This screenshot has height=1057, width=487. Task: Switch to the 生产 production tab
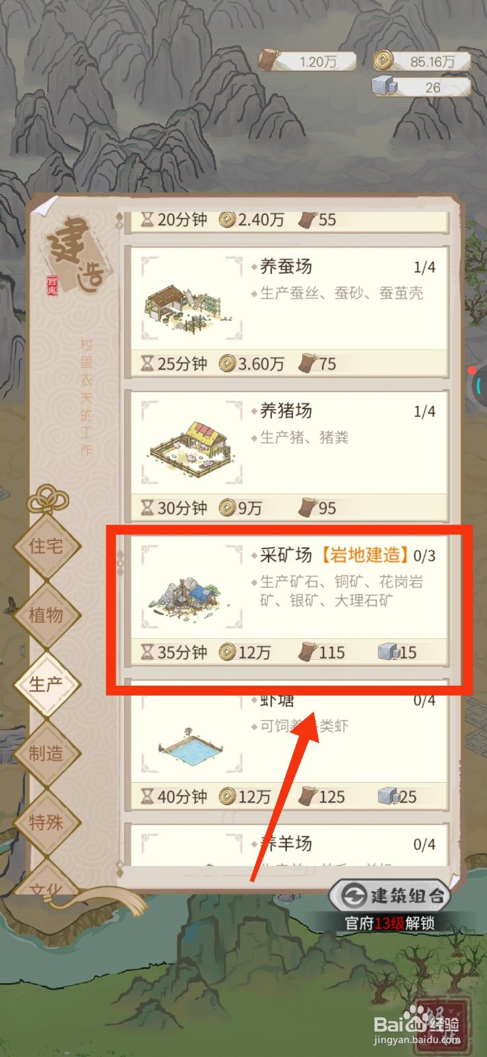tap(46, 684)
